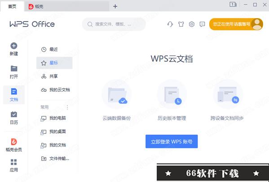Open the skin shirt icon
The image size is (269, 182).
pos(181,24)
